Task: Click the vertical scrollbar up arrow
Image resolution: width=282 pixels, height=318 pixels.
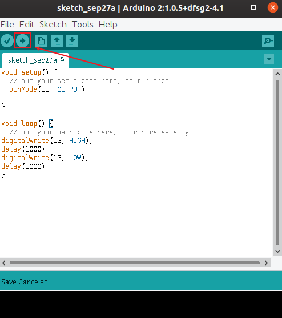Action: coord(277,74)
